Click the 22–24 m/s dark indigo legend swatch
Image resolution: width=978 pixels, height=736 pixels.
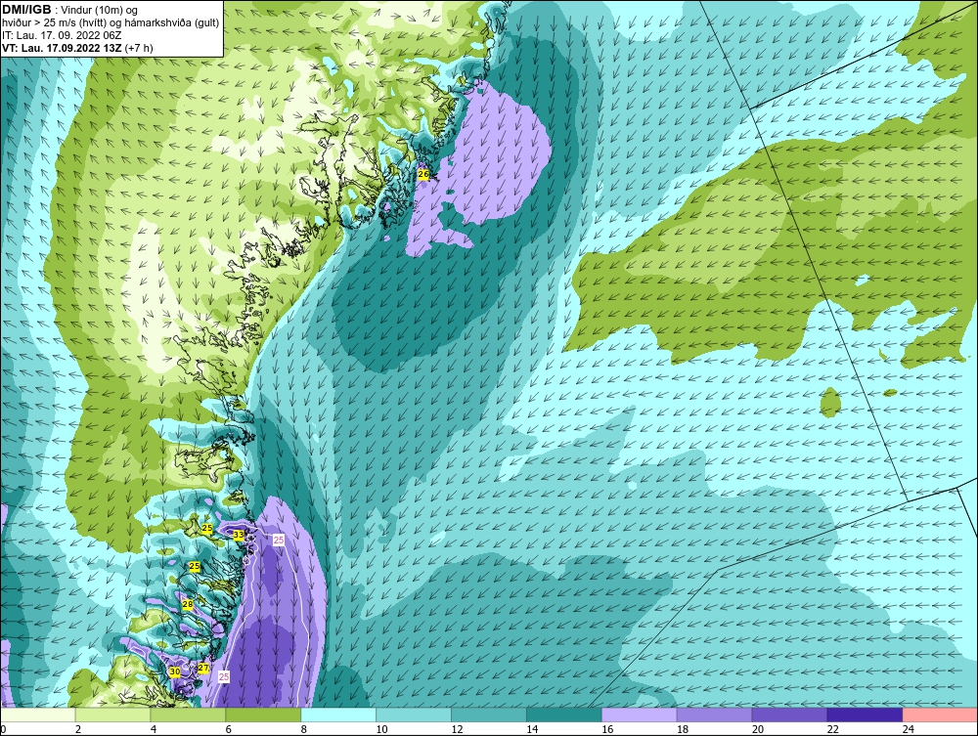[865, 714]
